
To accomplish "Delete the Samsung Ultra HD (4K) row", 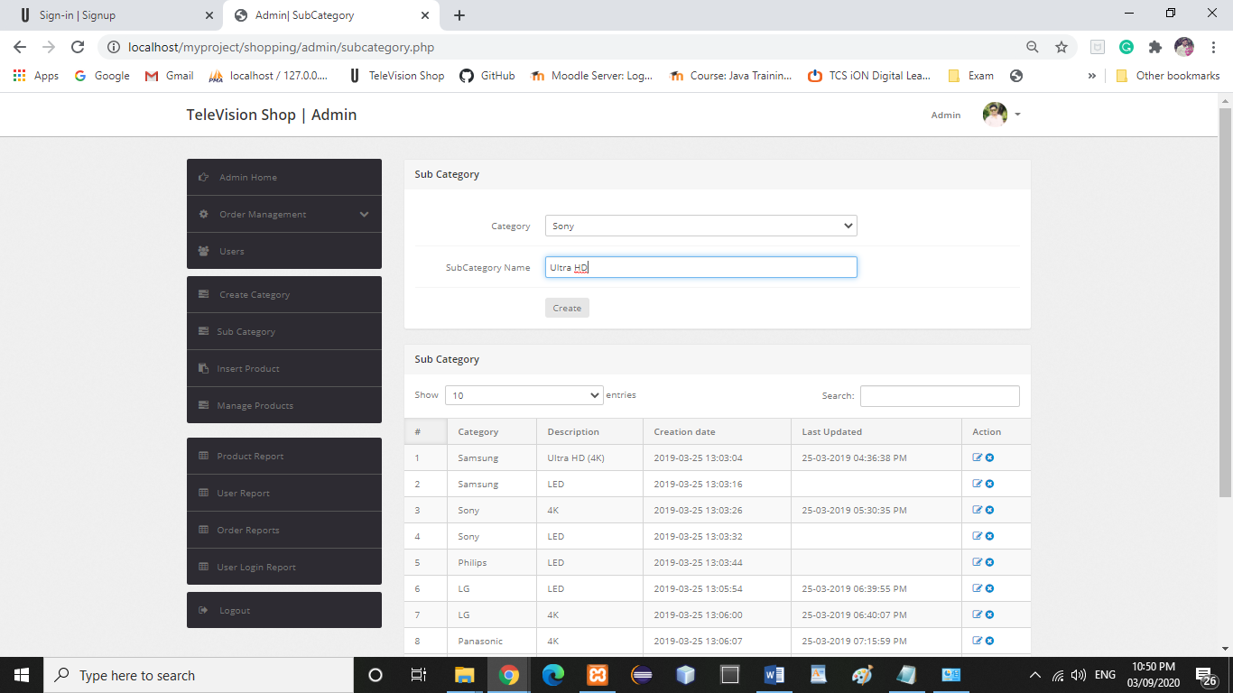I will coord(989,457).
